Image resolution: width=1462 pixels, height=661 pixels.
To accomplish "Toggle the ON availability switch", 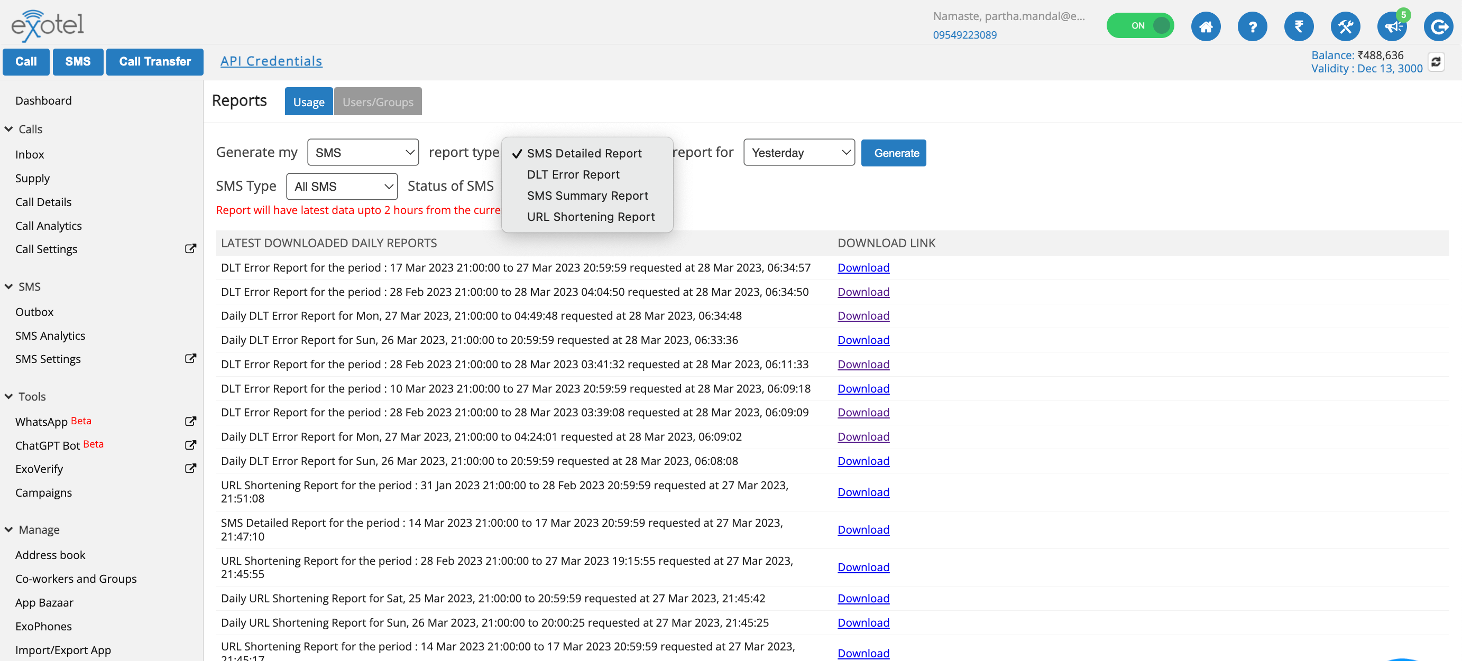I will coord(1139,25).
